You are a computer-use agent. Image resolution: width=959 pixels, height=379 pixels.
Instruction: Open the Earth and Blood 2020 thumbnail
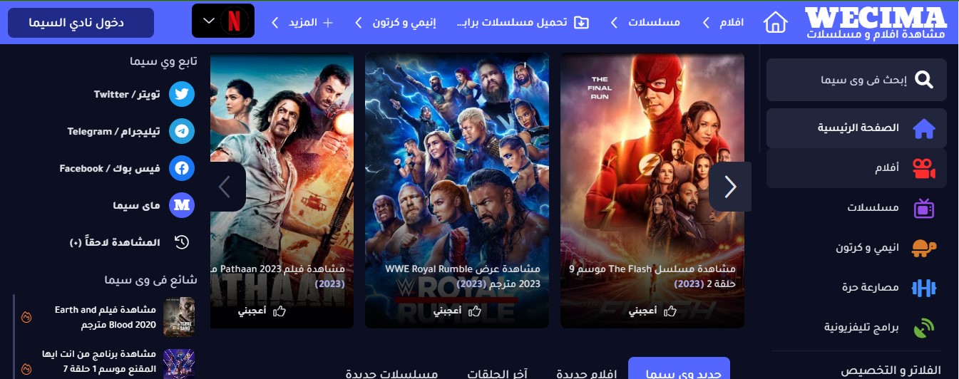point(178,316)
